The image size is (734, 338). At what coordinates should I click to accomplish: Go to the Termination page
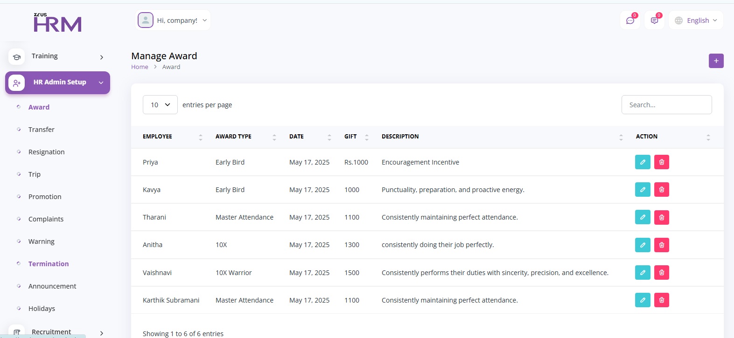[x=48, y=264]
